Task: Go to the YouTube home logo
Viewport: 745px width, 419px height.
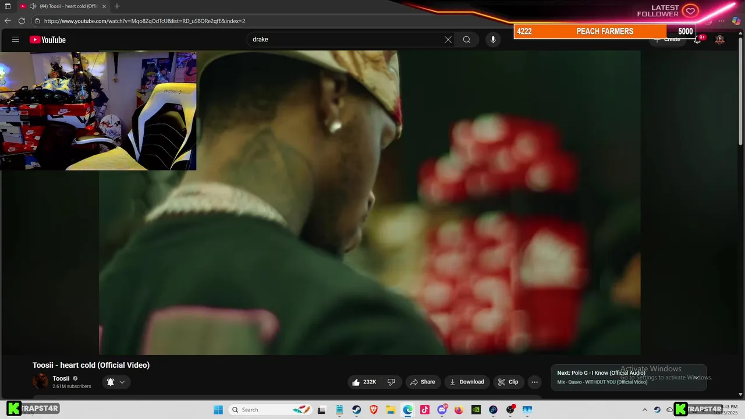Action: click(x=48, y=40)
